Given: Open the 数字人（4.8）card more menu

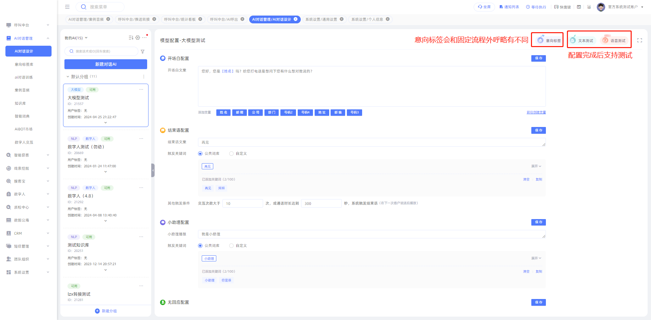Looking at the screenshot, I should pos(141,188).
